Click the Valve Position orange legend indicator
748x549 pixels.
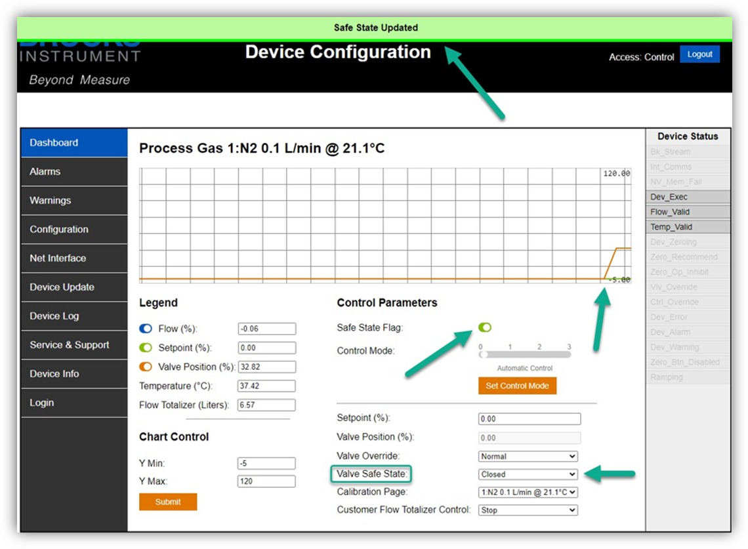[146, 367]
